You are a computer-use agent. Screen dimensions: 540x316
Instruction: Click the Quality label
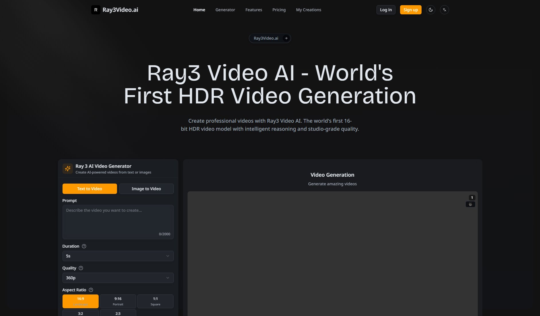69,268
